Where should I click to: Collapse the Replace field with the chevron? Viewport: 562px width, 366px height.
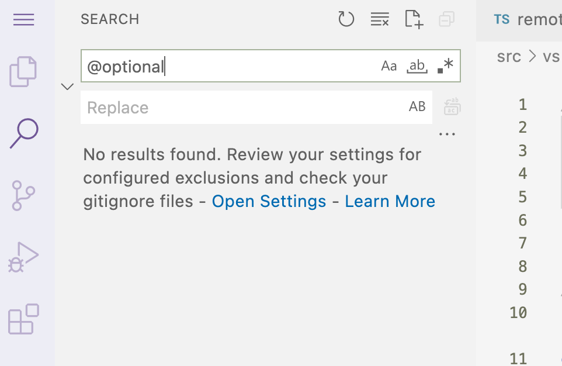click(x=67, y=86)
